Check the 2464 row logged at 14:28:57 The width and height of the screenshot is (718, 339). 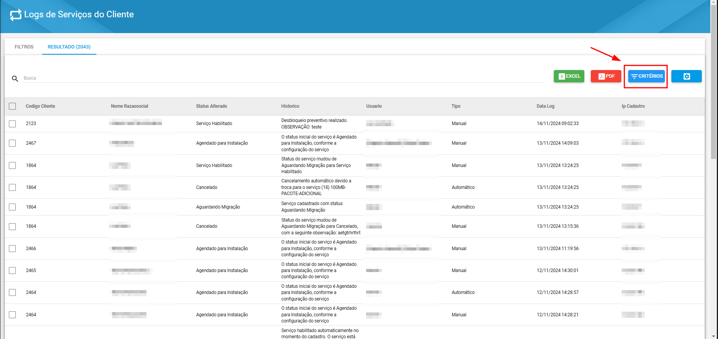[12, 292]
